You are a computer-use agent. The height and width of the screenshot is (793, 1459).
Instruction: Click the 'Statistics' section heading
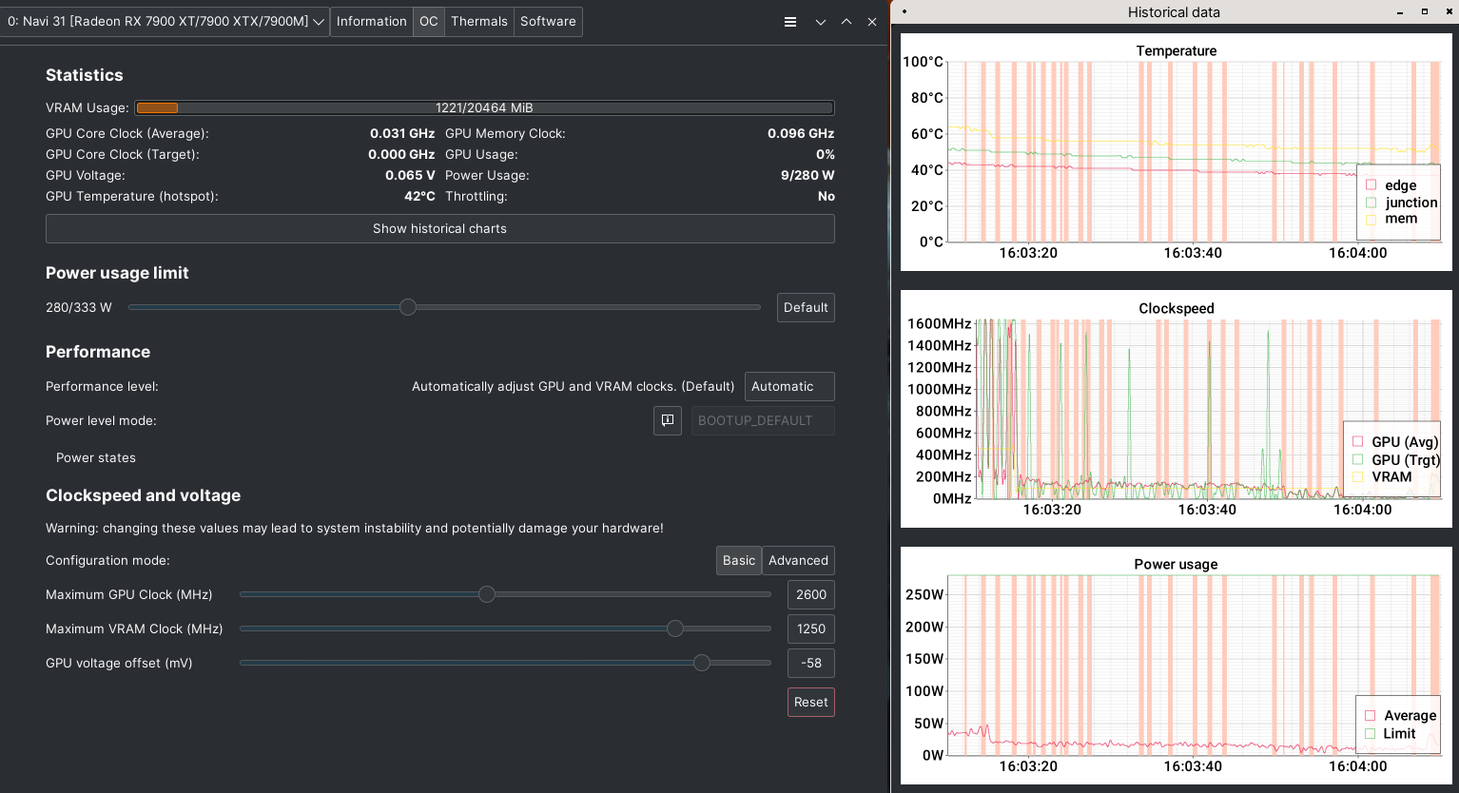click(85, 75)
